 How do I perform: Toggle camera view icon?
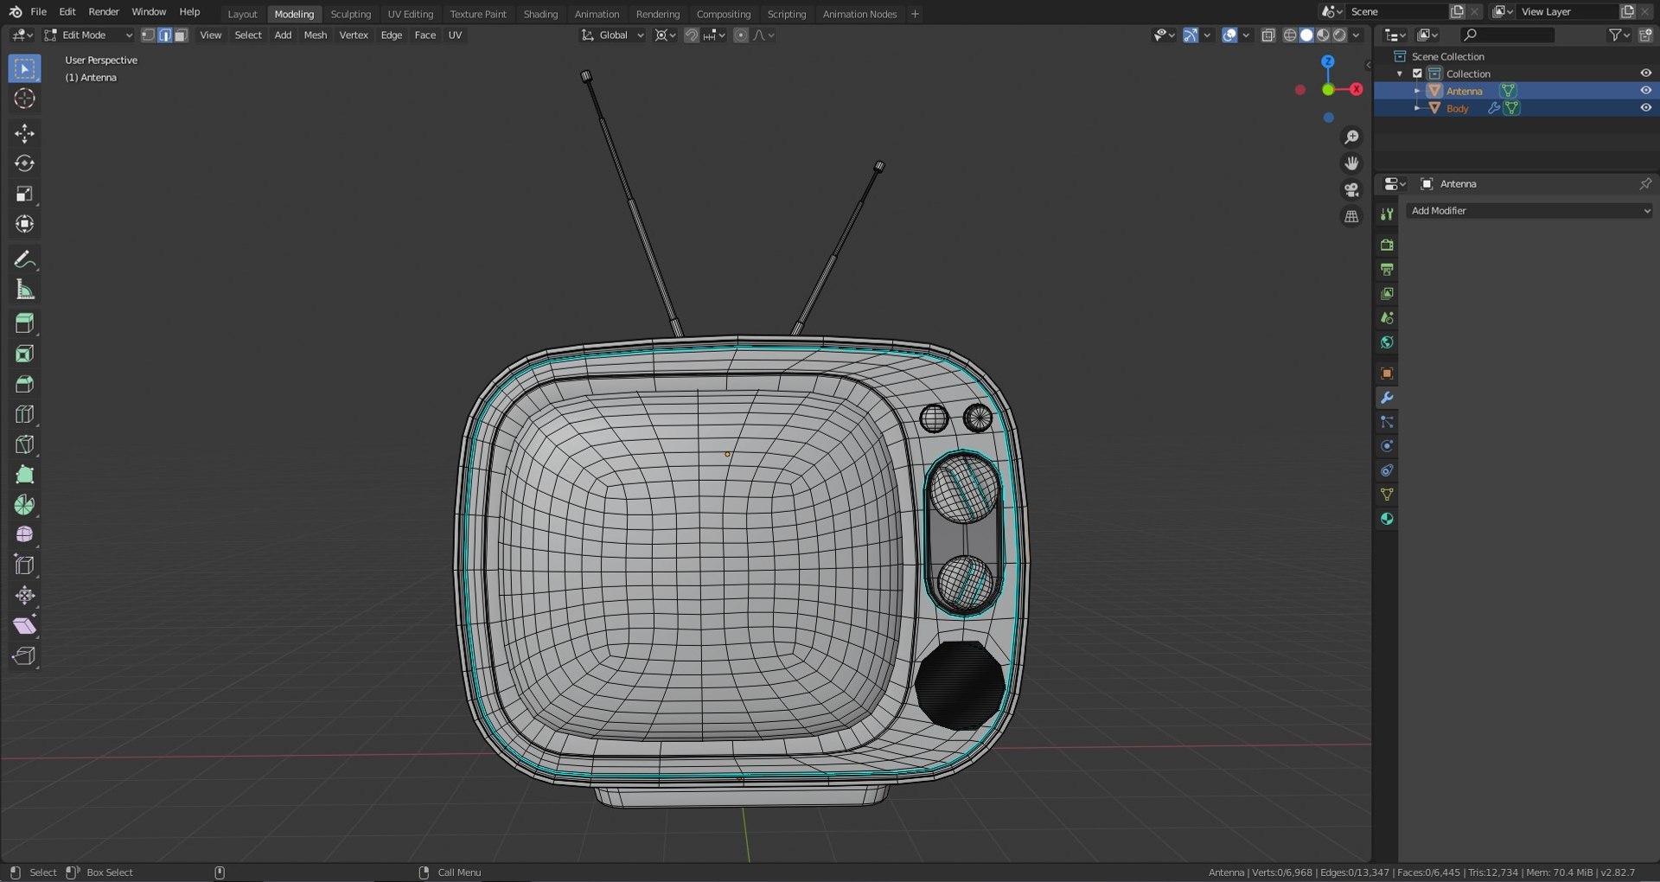[1351, 189]
